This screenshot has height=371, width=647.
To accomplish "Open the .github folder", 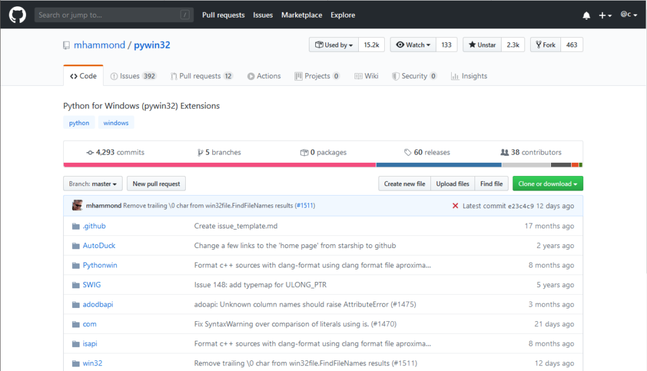I will 94,226.
